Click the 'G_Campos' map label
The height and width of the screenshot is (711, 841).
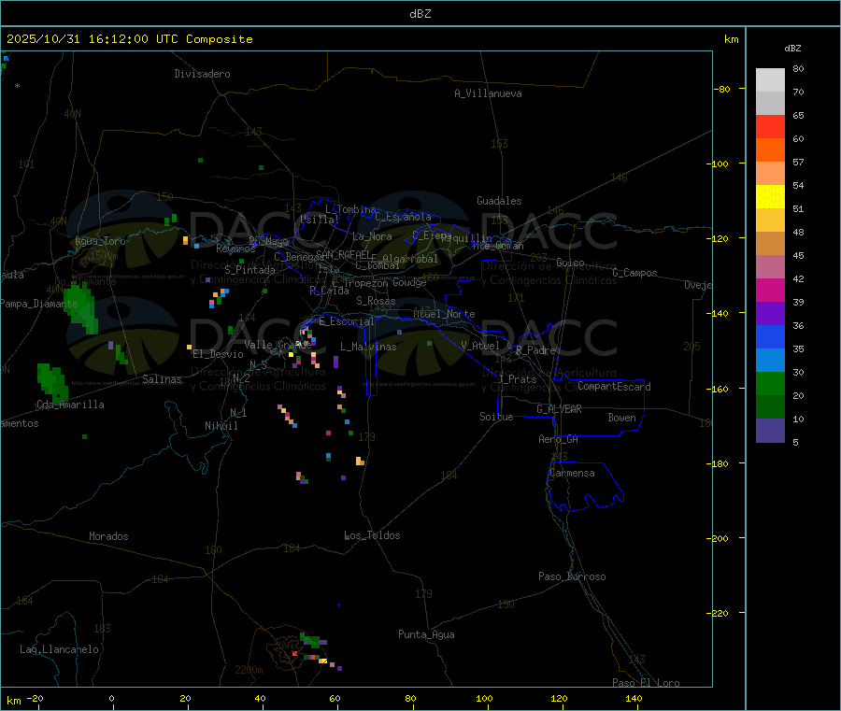click(x=634, y=273)
